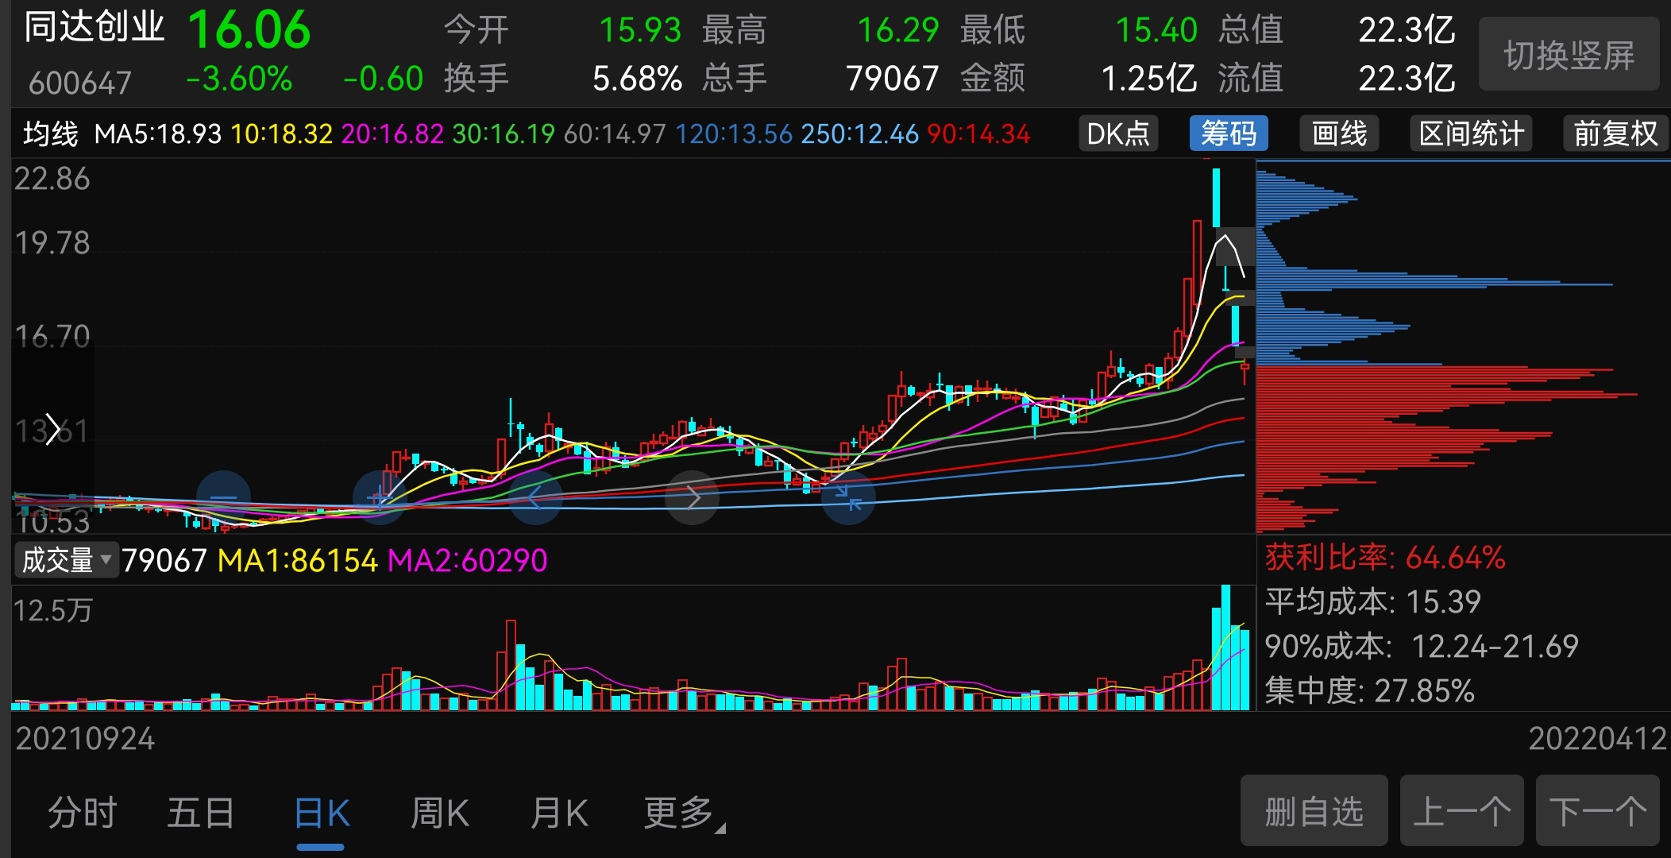The width and height of the screenshot is (1671, 858).
Task: Switch to the 周K tab
Action: coord(440,814)
